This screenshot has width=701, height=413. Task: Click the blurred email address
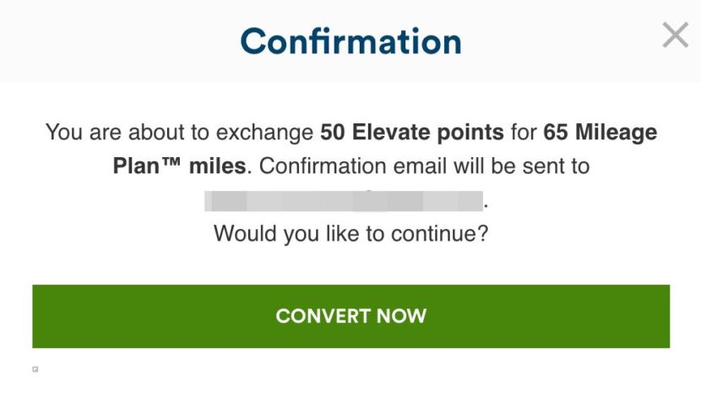(343, 201)
